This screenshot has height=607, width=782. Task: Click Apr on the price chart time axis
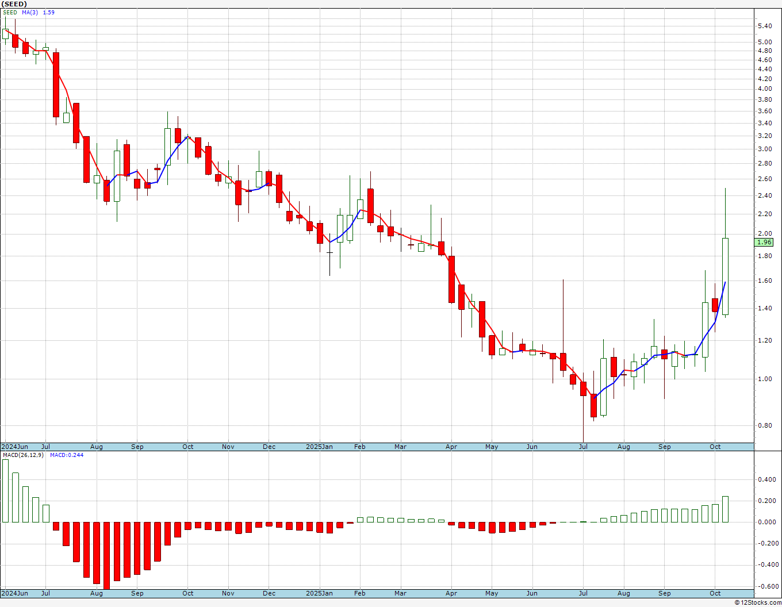[451, 447]
